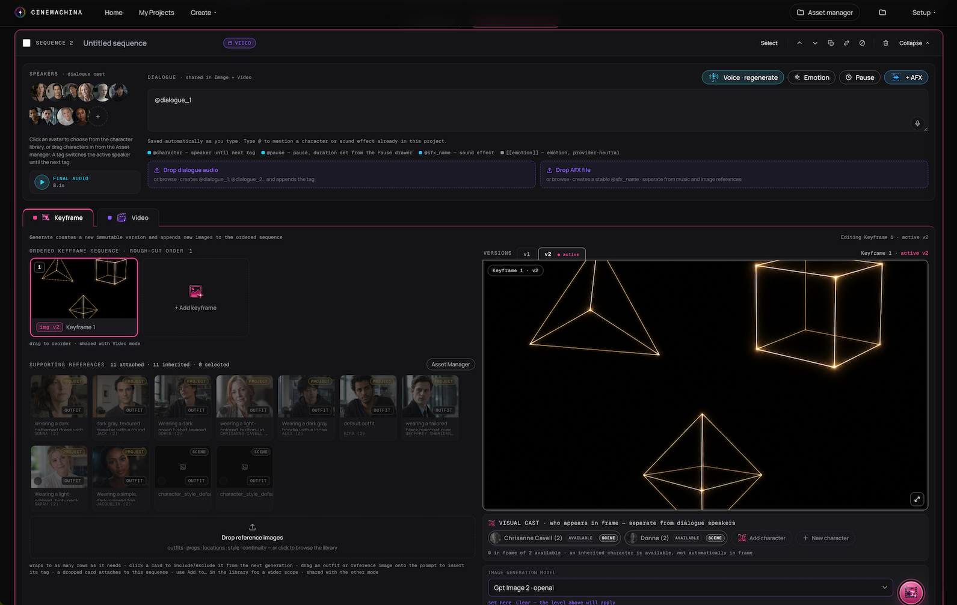Open Asset Manager in supporting references

point(451,364)
